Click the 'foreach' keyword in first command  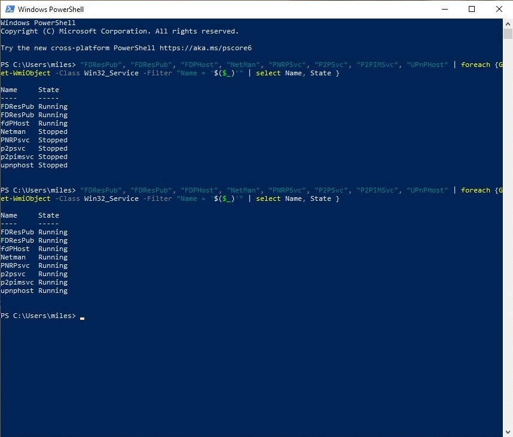475,65
